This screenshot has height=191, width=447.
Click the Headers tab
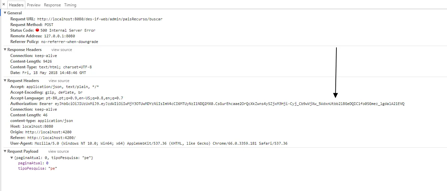16,5
